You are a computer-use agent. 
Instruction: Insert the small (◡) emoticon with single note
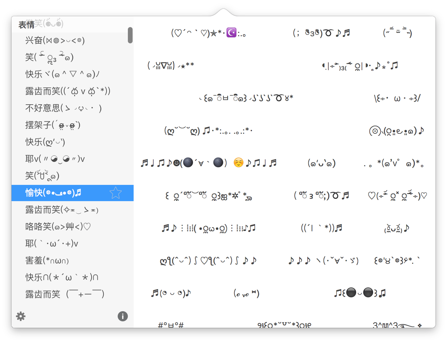coord(397,229)
